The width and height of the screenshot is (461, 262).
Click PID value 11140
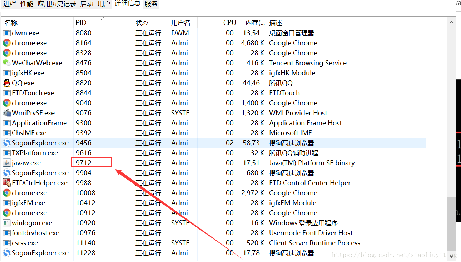[x=85, y=243]
